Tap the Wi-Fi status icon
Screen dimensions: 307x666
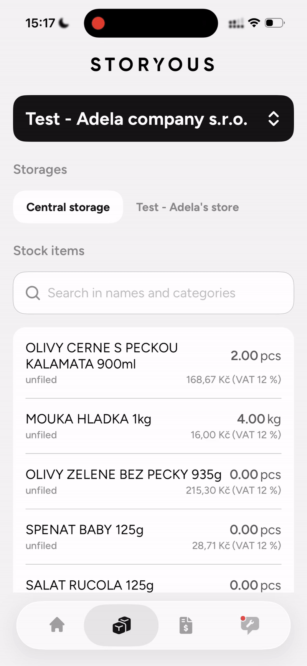pyautogui.click(x=254, y=23)
